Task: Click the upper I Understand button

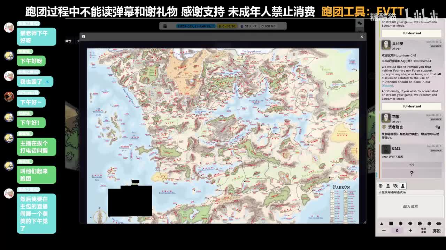Action: click(x=412, y=33)
